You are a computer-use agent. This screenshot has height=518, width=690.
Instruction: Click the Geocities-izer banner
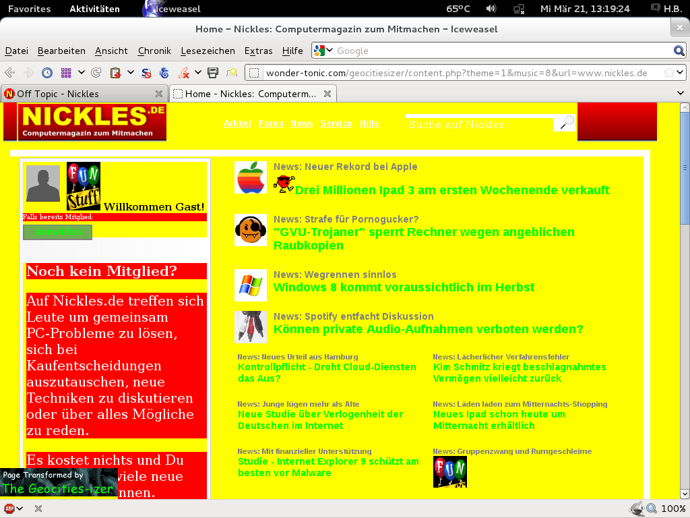pos(59,482)
